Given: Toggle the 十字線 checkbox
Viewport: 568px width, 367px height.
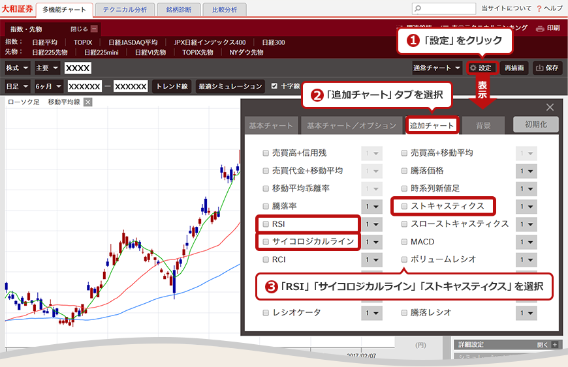Looking at the screenshot, I should [274, 86].
